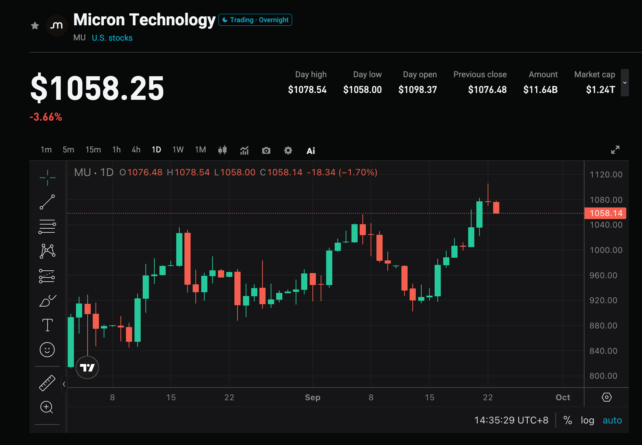This screenshot has height=445, width=642.
Task: Click the Trading · Overnight status badge
Action: tap(255, 20)
